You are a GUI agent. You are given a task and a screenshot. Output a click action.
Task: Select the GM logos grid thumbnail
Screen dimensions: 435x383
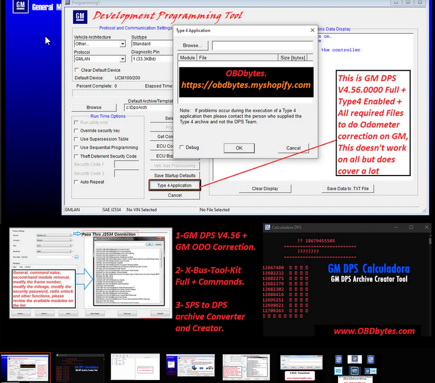click(x=355, y=368)
